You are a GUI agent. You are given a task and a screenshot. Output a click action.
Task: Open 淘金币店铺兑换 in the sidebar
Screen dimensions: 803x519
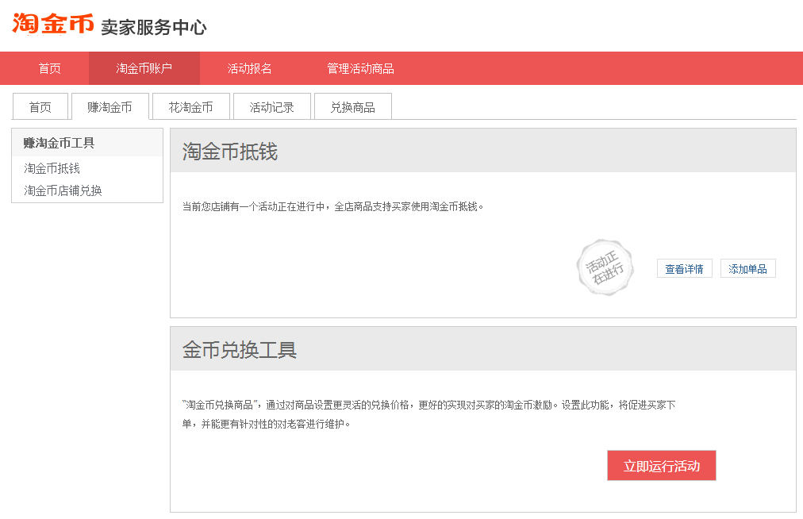pyautogui.click(x=63, y=190)
